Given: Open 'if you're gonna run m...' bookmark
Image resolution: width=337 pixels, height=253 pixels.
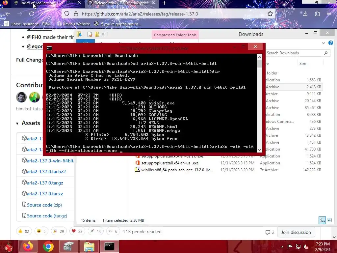Looking at the screenshot, I should click(x=118, y=24).
